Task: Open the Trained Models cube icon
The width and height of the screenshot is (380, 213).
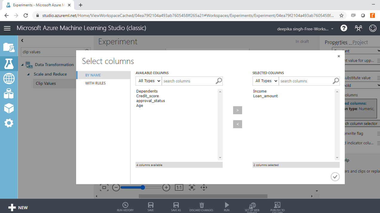Action: pos(9,108)
